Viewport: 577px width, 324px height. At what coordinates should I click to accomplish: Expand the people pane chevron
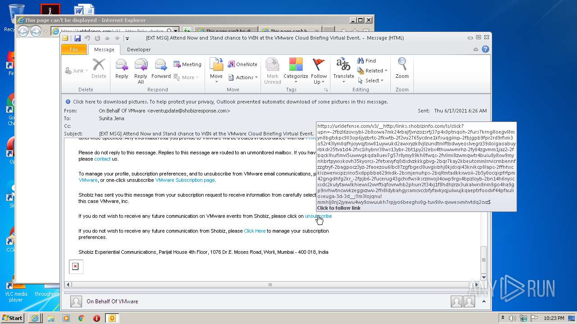coord(484,301)
